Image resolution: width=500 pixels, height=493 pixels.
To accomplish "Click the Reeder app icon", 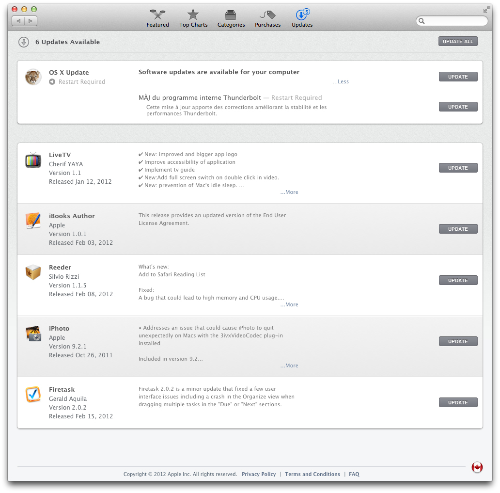I will click(x=33, y=272).
